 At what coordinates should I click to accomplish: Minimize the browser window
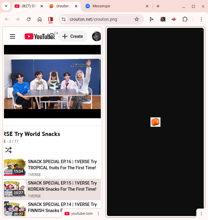coord(184,6)
